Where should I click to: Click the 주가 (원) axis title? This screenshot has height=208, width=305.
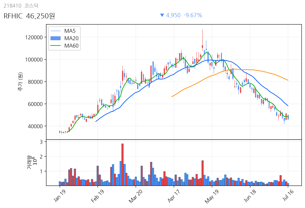20,82
